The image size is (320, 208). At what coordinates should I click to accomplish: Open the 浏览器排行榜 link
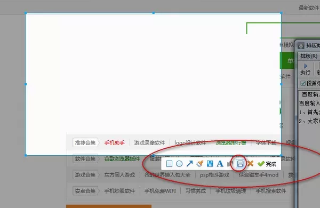coord(231,143)
